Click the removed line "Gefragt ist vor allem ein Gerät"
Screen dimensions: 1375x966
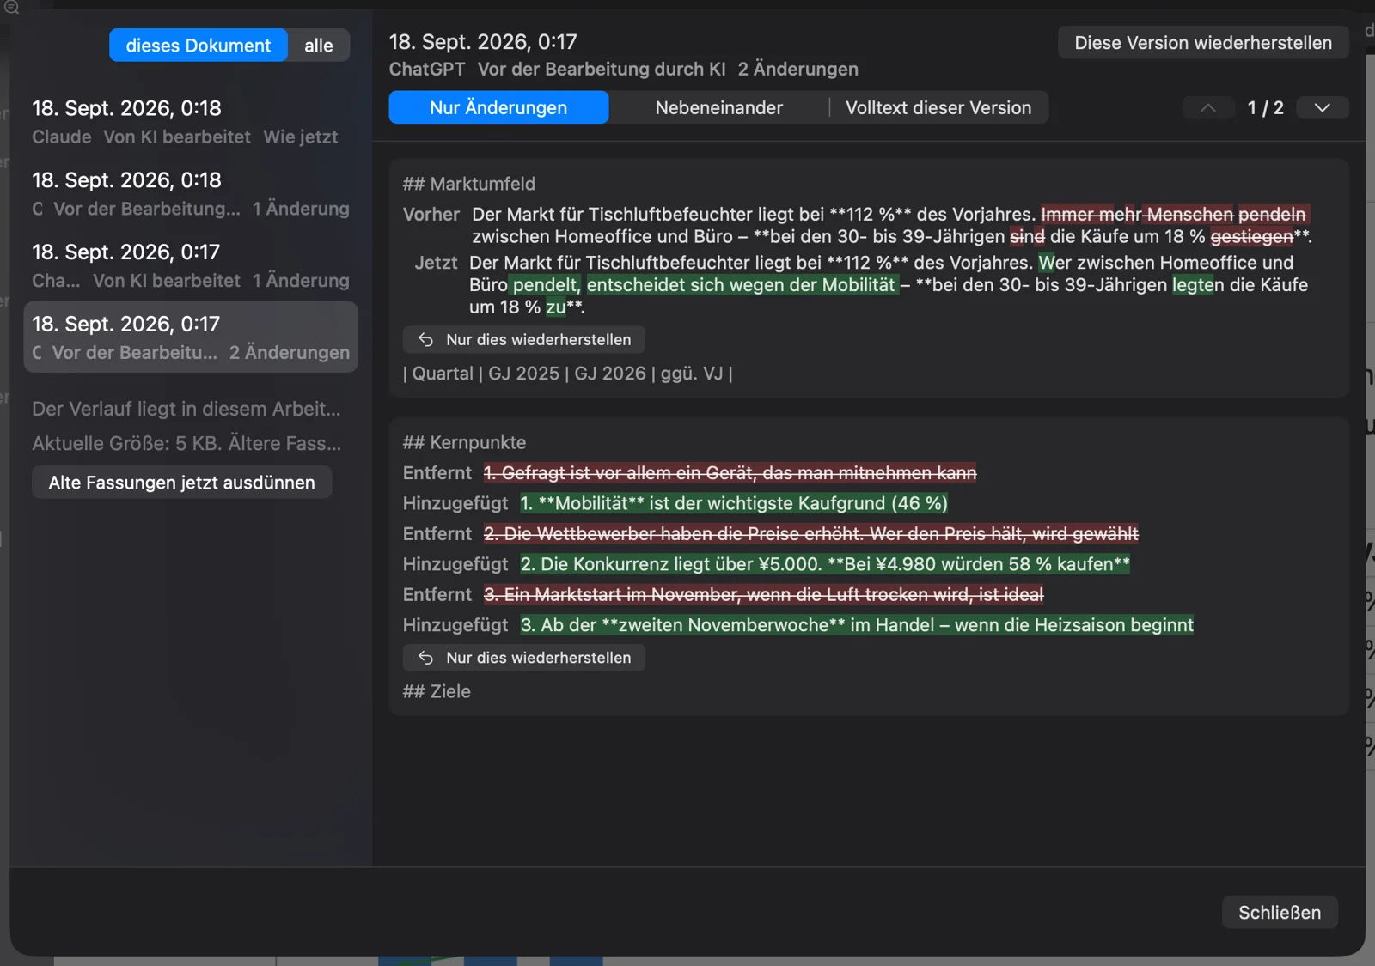730,473
